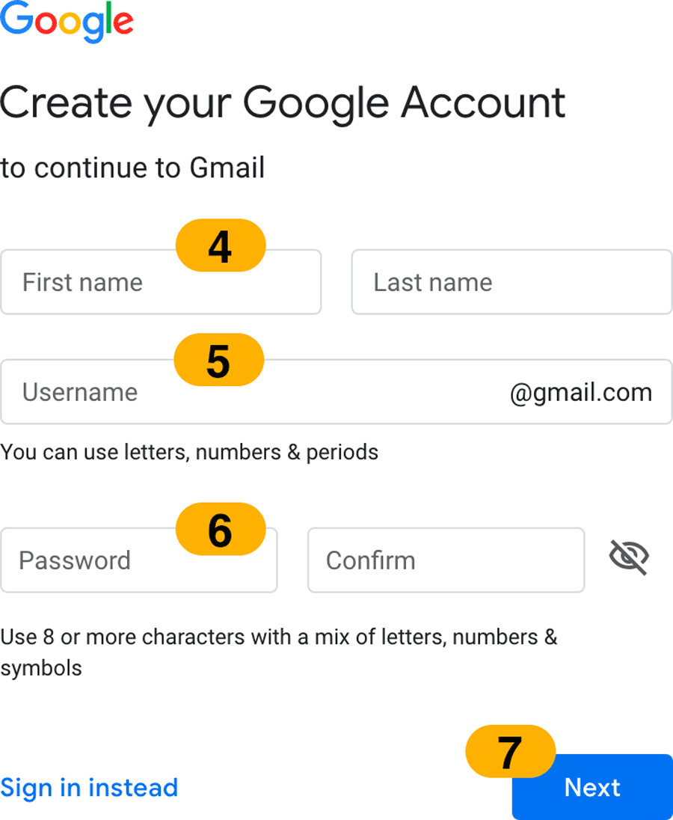673x820 pixels.
Task: Click the word 'Gmail' in the subtitle
Action: (x=227, y=168)
